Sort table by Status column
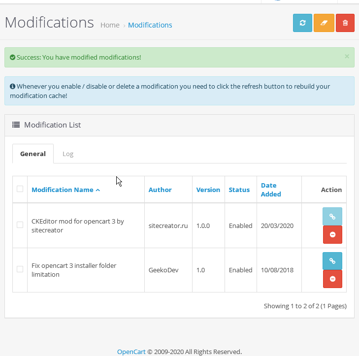The image size is (359, 356). (x=239, y=190)
